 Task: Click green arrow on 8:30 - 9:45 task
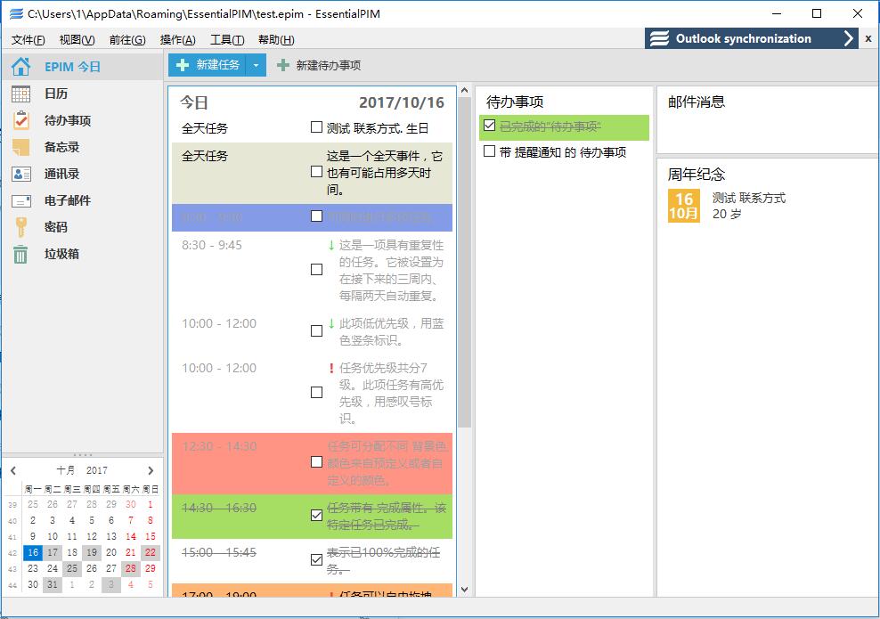(x=331, y=245)
